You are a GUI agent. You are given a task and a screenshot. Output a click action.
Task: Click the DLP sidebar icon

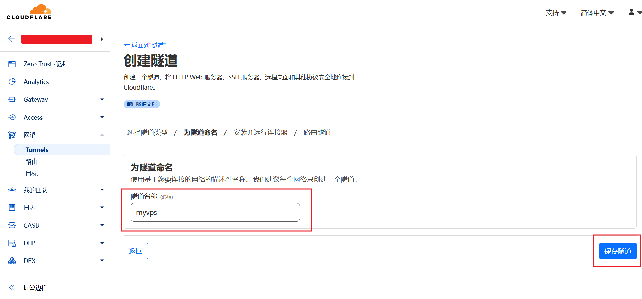(12, 243)
